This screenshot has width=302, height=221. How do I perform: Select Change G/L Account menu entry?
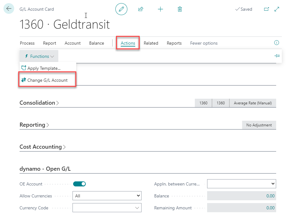tap(47, 80)
